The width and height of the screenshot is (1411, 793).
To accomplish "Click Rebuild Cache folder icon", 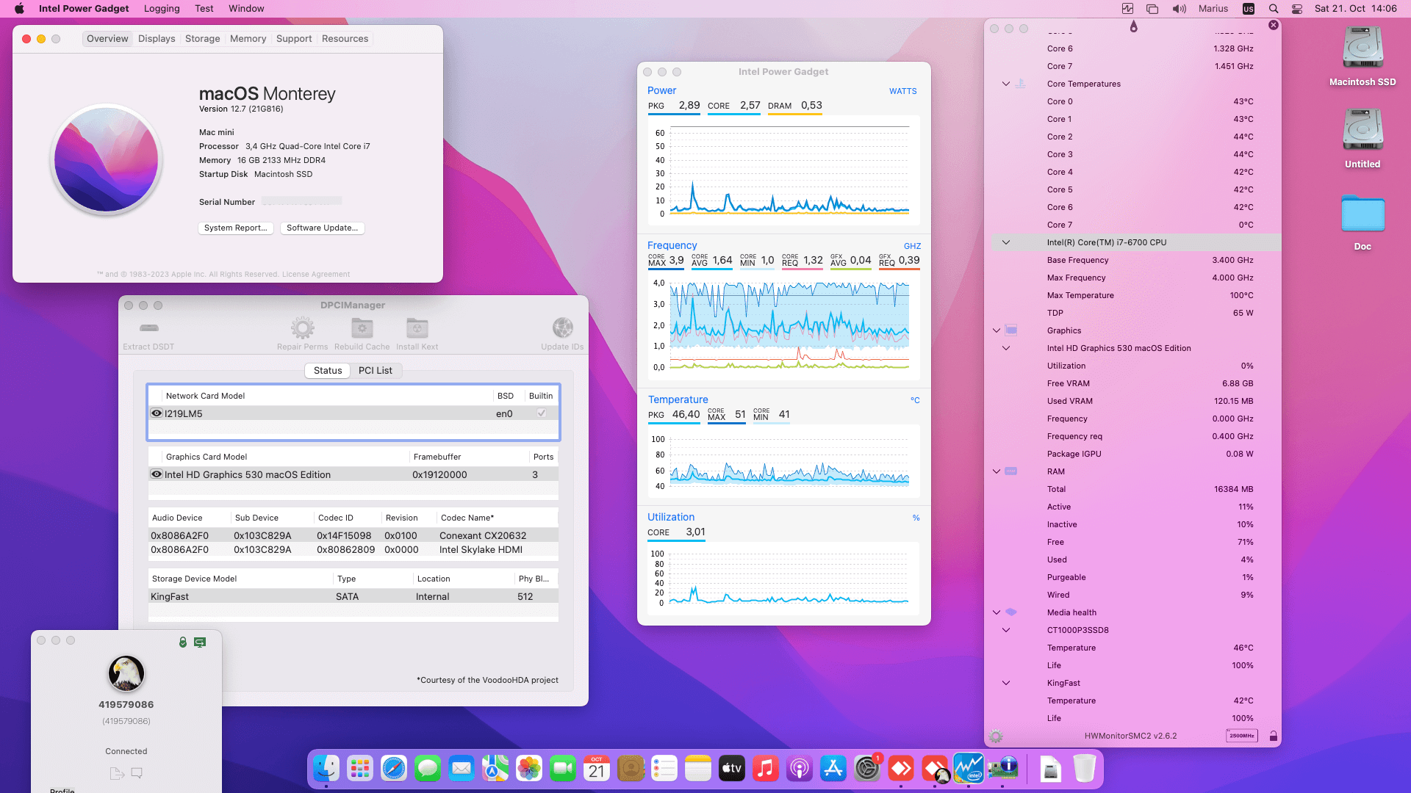I will [362, 328].
